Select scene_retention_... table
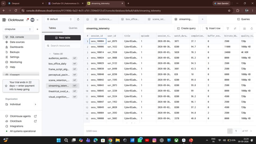This screenshot has width=256, height=144. 63,80
